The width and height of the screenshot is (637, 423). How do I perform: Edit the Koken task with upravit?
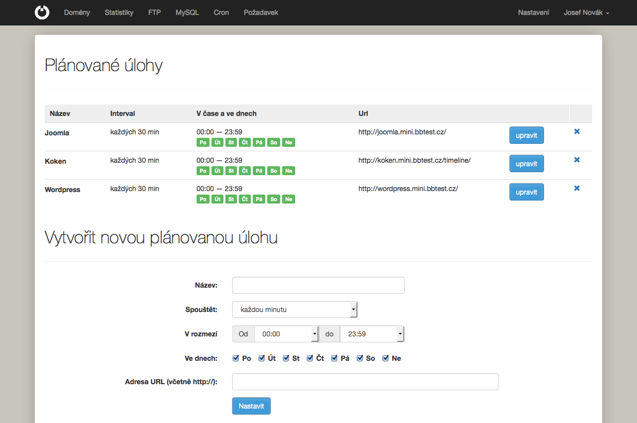(527, 164)
